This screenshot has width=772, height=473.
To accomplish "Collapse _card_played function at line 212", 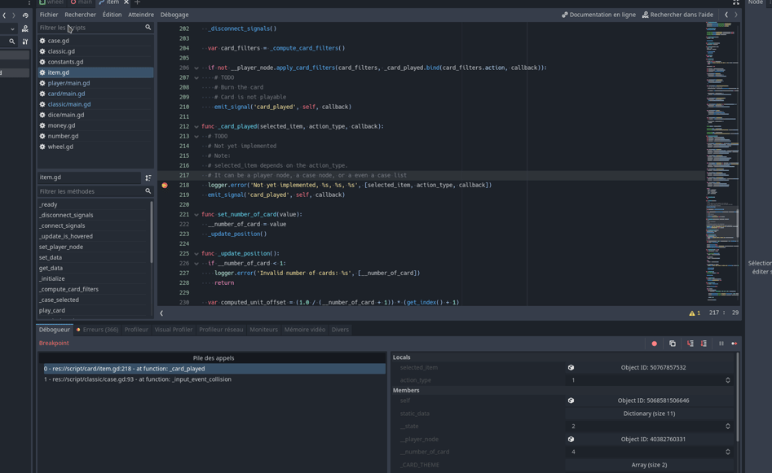I will (x=196, y=126).
